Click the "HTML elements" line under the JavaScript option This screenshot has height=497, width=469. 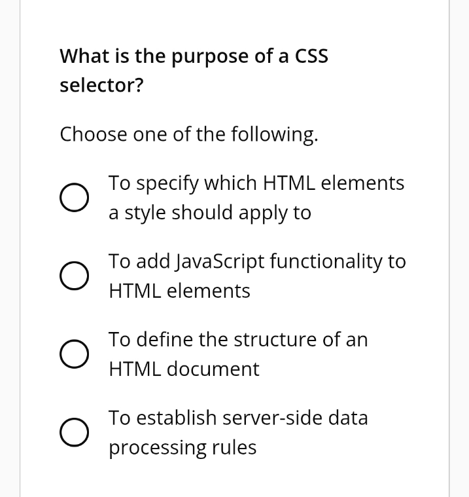pos(179,291)
